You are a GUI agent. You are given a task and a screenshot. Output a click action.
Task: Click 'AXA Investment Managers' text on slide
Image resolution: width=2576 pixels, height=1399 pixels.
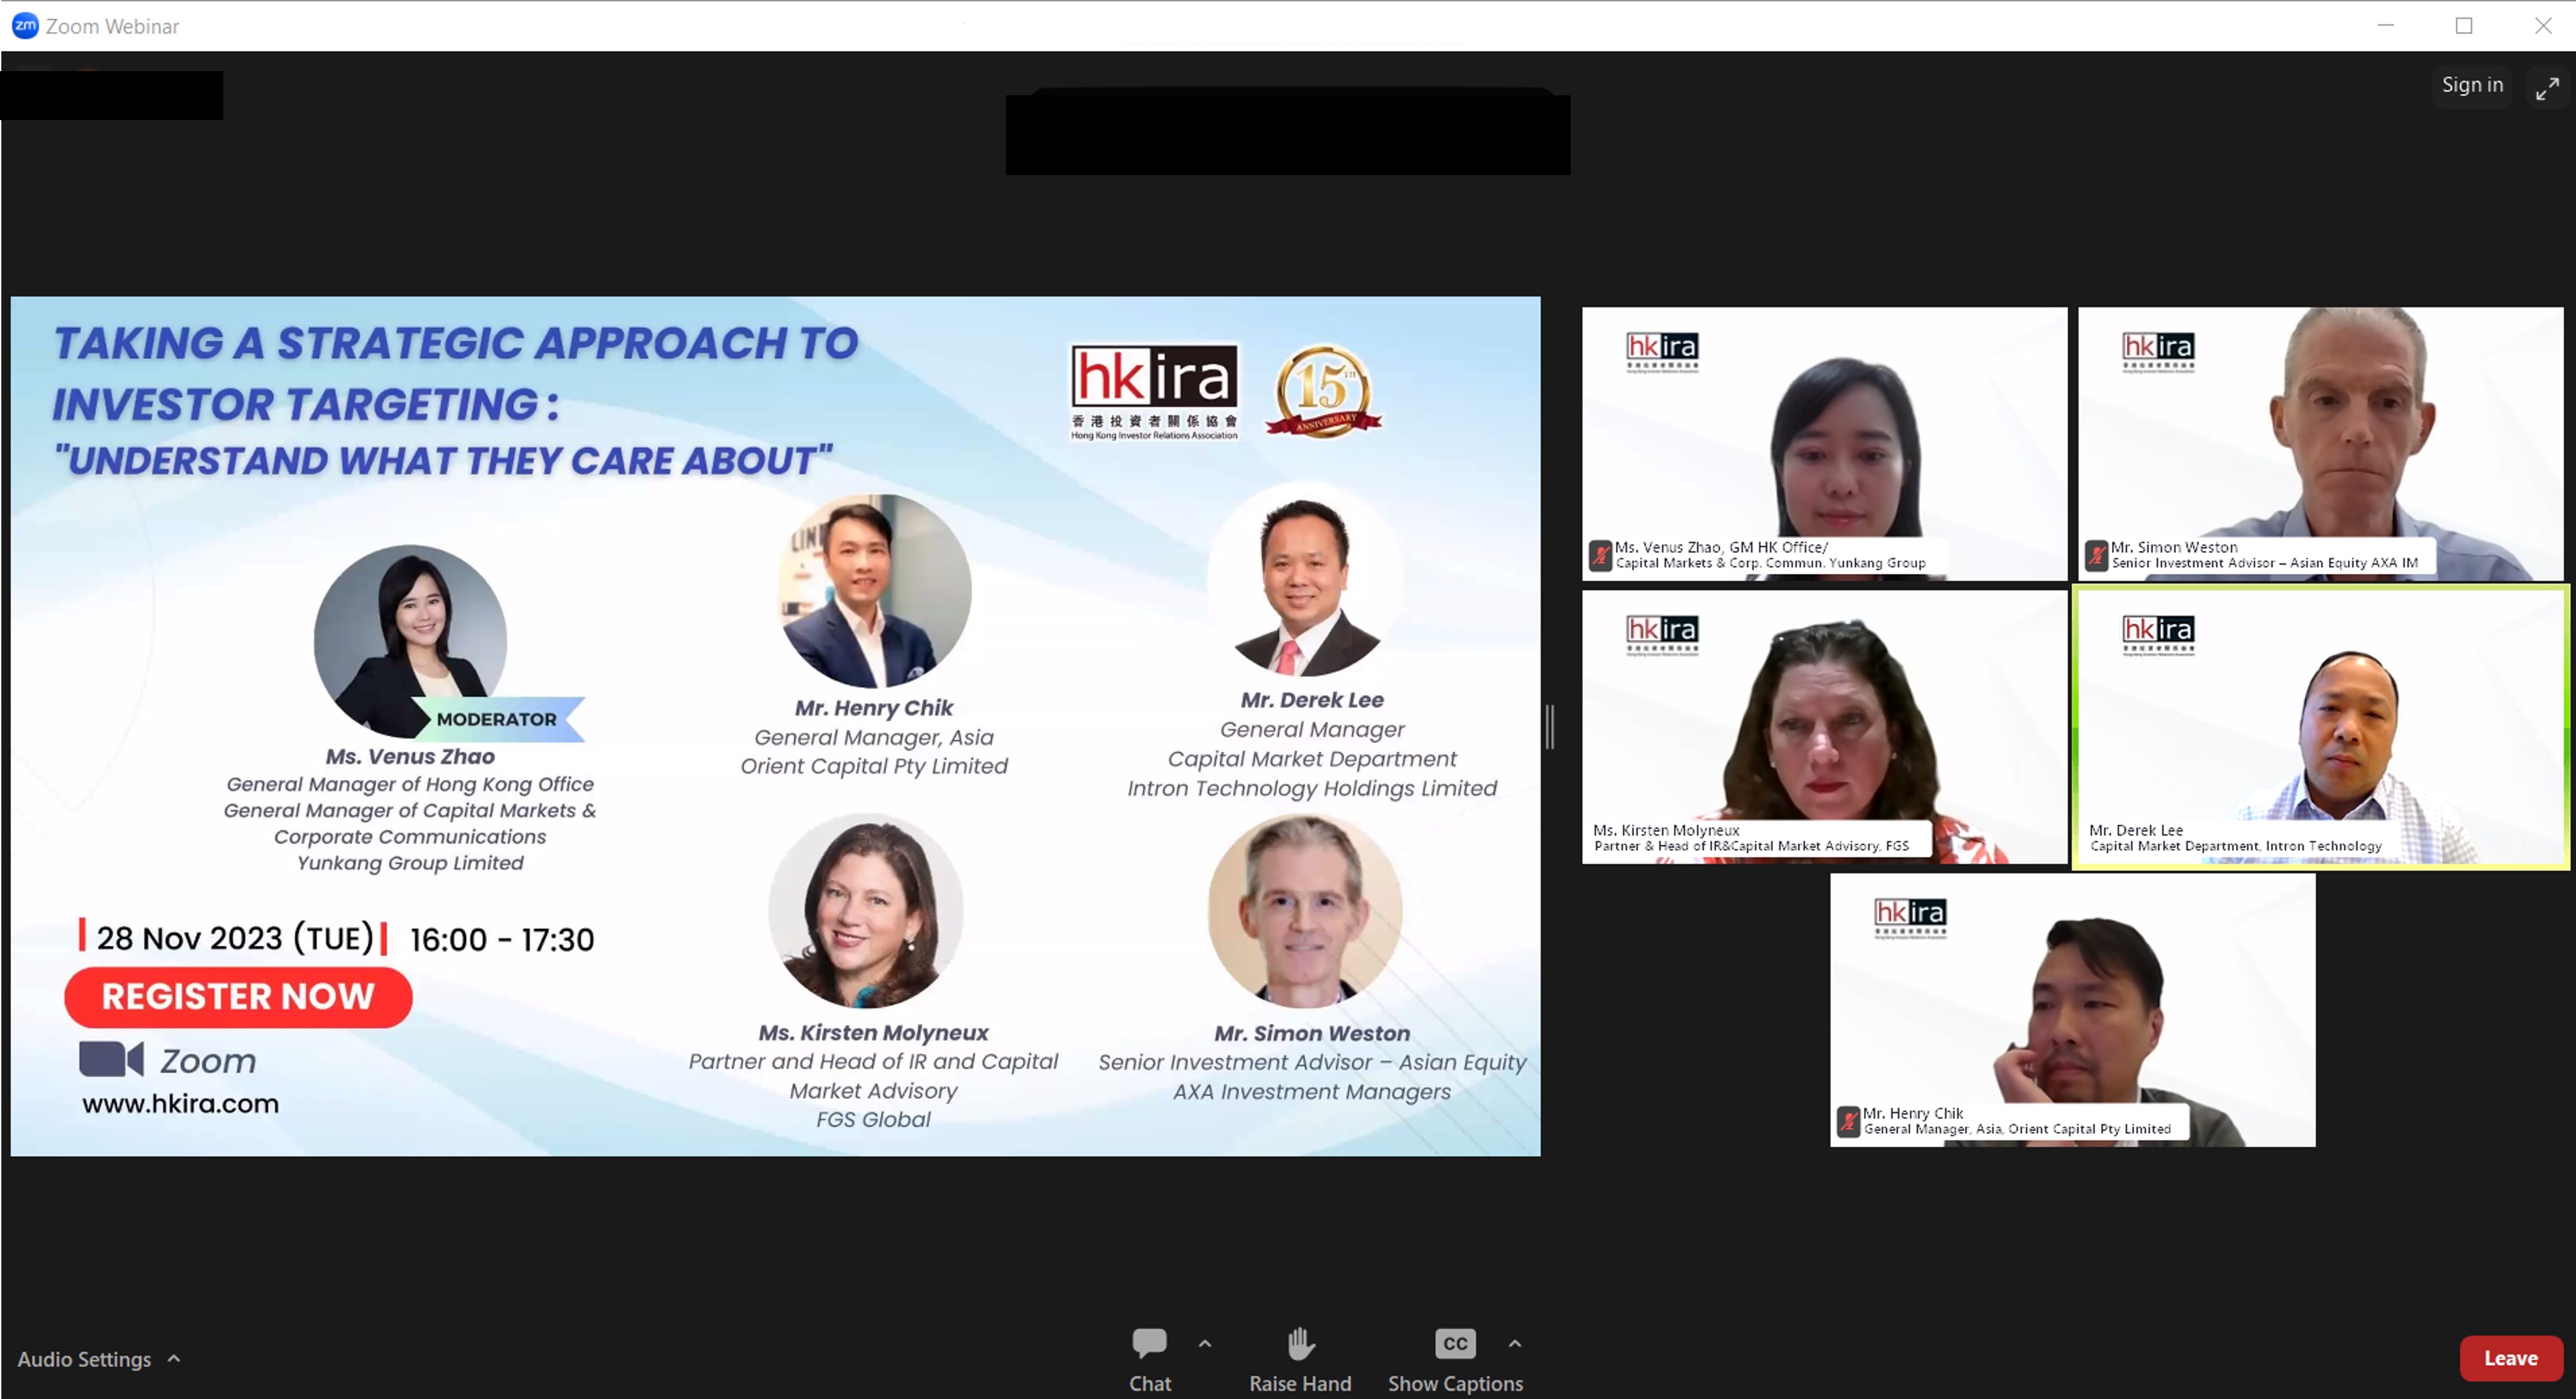1312,1092
